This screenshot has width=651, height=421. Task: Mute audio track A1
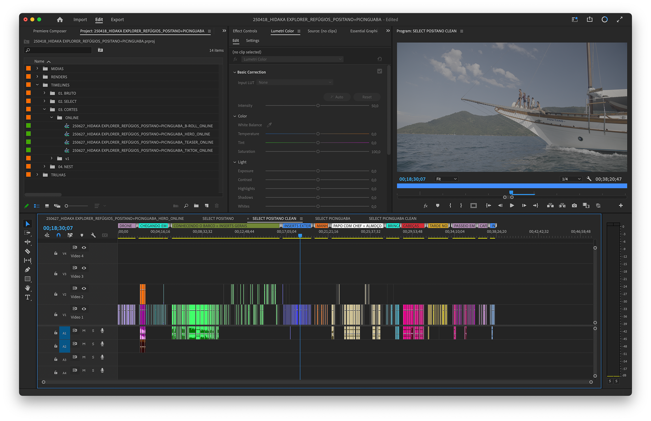(x=84, y=330)
